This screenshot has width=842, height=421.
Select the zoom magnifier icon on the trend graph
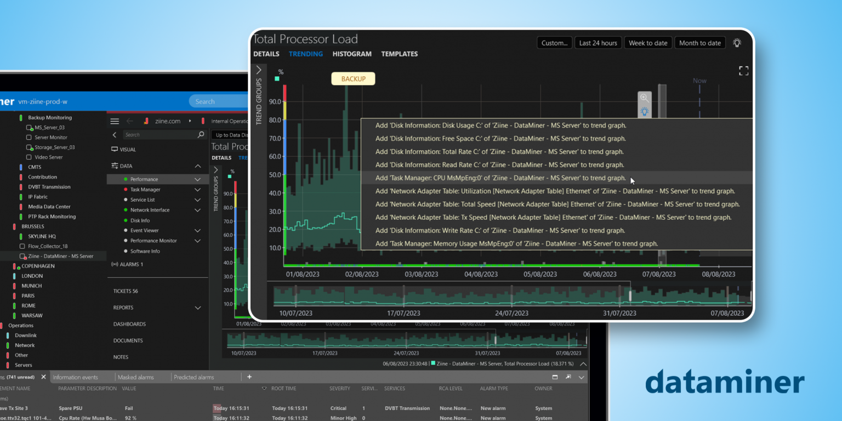(644, 97)
